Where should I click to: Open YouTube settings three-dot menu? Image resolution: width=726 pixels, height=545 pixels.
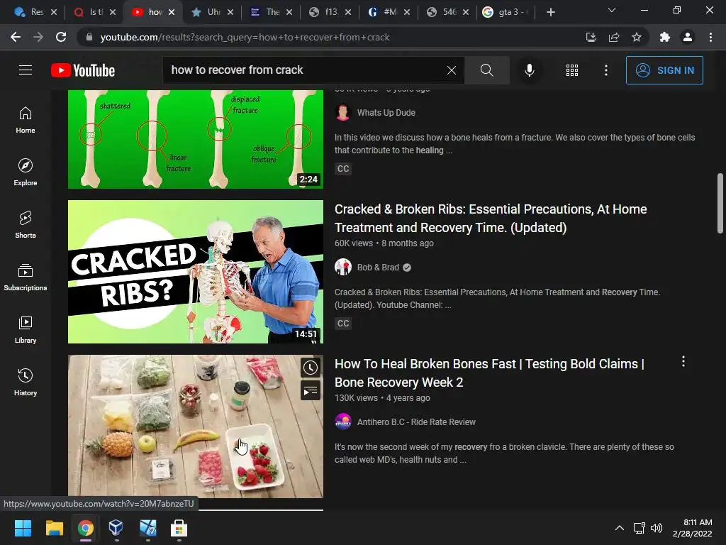point(605,70)
